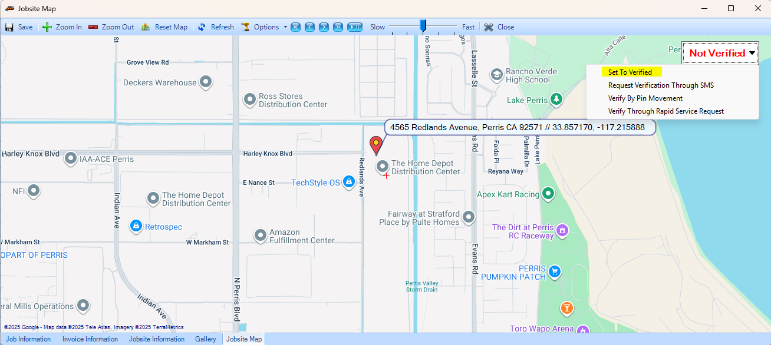This screenshot has height=345, width=771.
Task: Maximize the Jobsite Map window
Action: coord(731,8)
